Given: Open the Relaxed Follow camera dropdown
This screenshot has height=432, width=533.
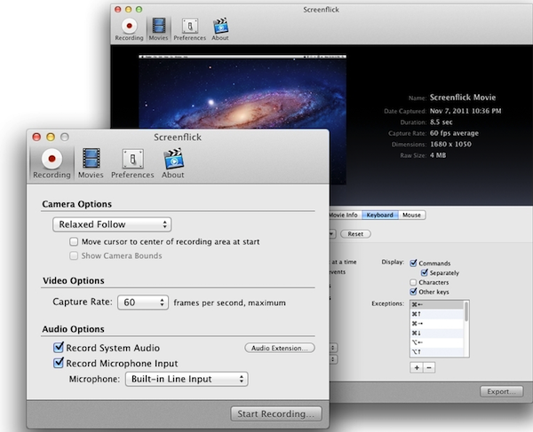Looking at the screenshot, I should tap(111, 225).
